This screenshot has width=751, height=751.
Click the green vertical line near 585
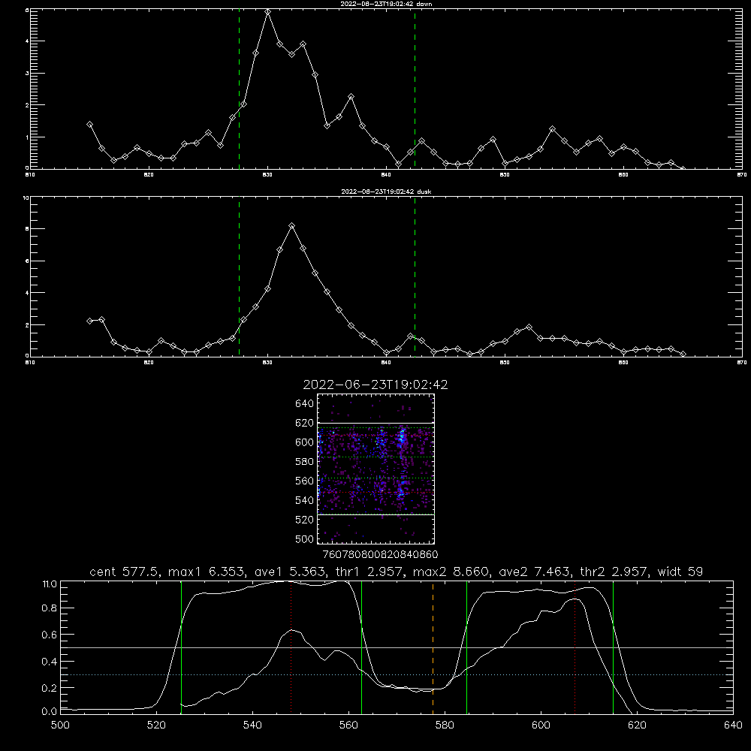466,647
